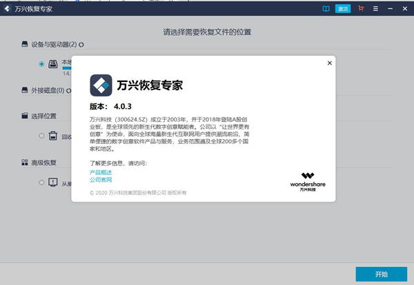
Task: Click the book guide icon in title bar
Action: 326,9
